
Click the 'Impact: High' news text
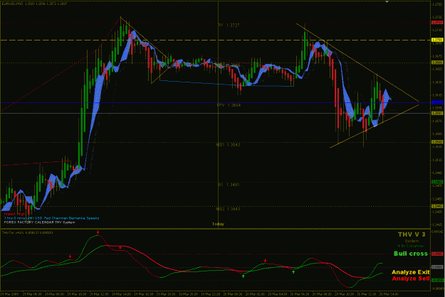[x=14, y=214]
